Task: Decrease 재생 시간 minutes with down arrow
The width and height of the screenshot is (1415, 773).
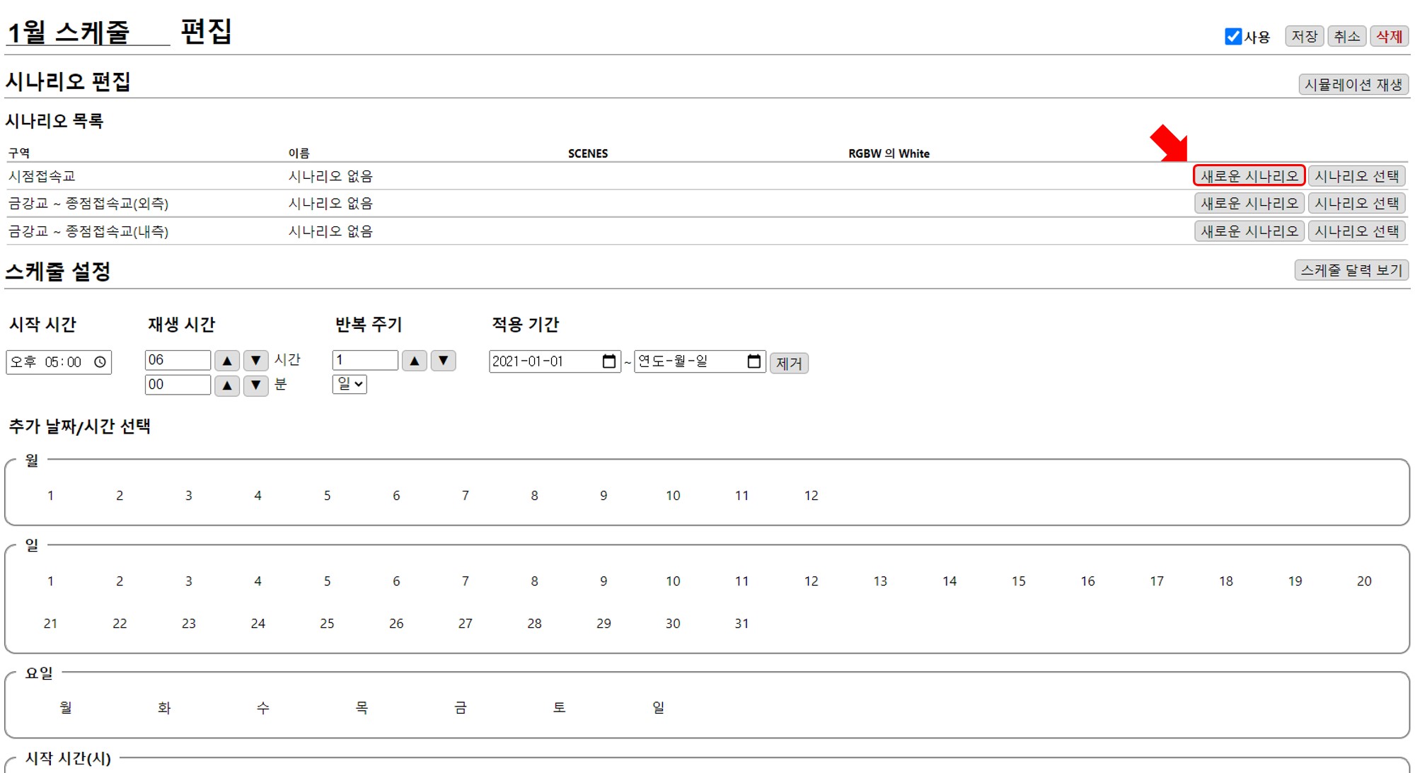Action: tap(256, 385)
